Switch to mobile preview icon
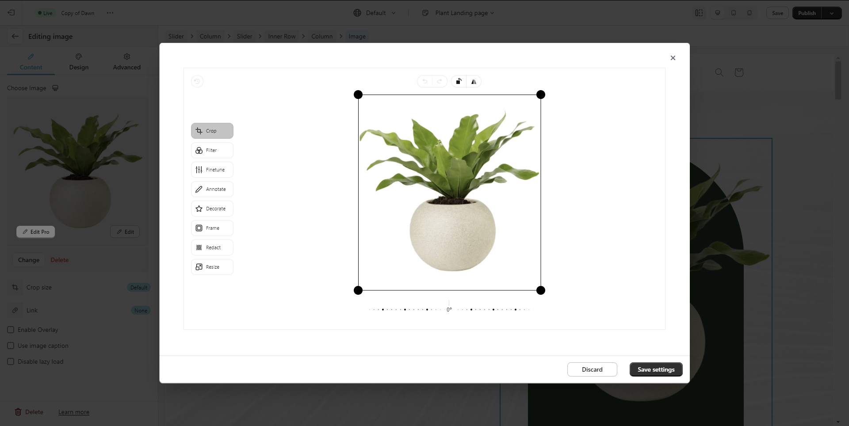 [x=750, y=13]
